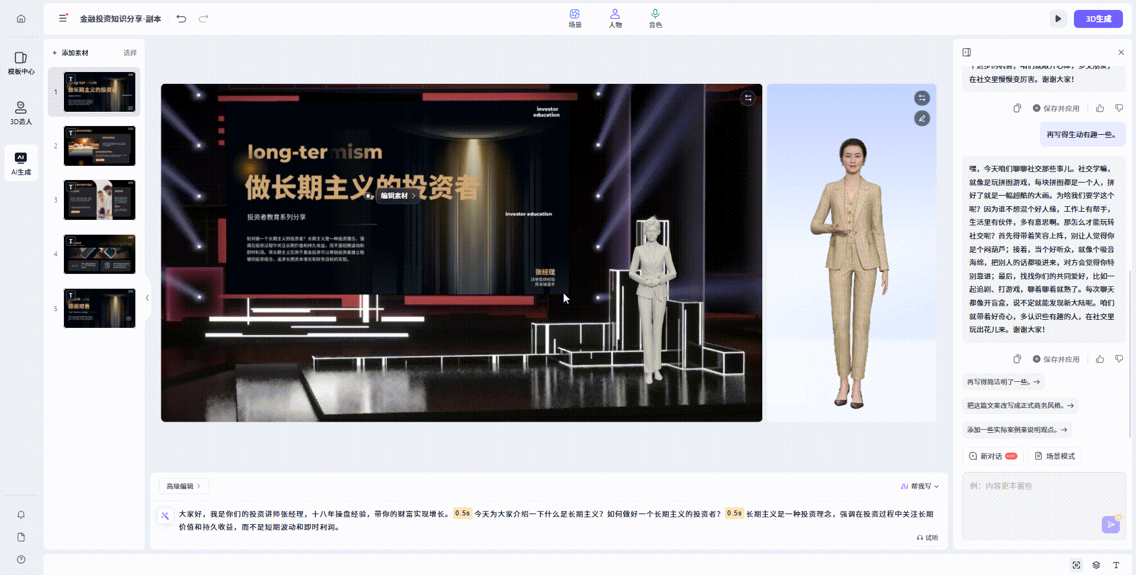
Task: Click the scene swap icon on the canvas
Action: coord(748,98)
